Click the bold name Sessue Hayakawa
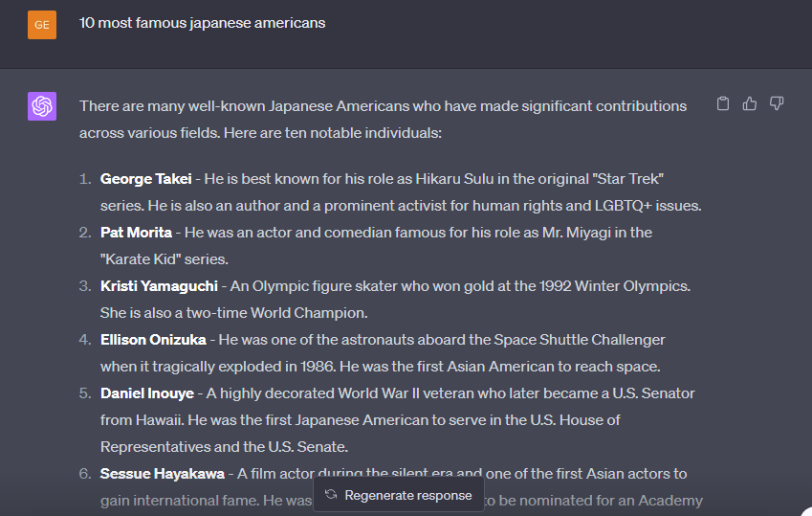 pos(163,474)
